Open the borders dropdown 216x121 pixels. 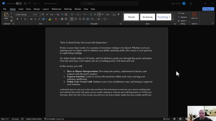(x=108, y=19)
